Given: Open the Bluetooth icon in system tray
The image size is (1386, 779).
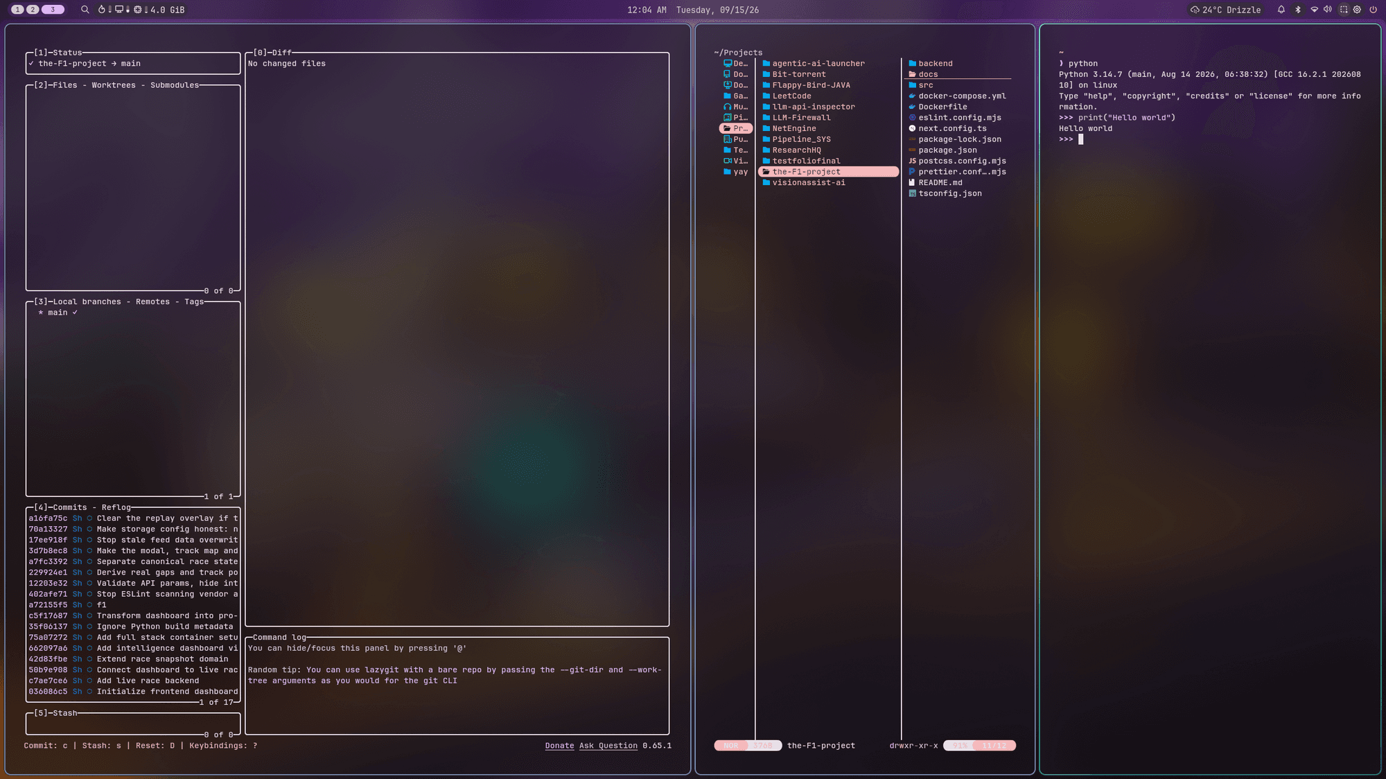Looking at the screenshot, I should click(1298, 10).
